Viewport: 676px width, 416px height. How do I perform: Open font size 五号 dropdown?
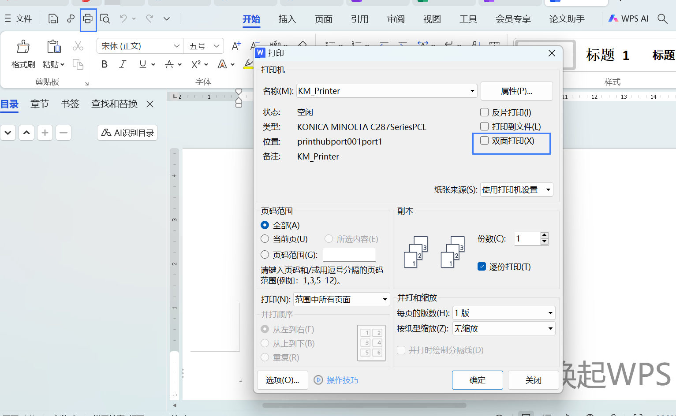pyautogui.click(x=204, y=46)
